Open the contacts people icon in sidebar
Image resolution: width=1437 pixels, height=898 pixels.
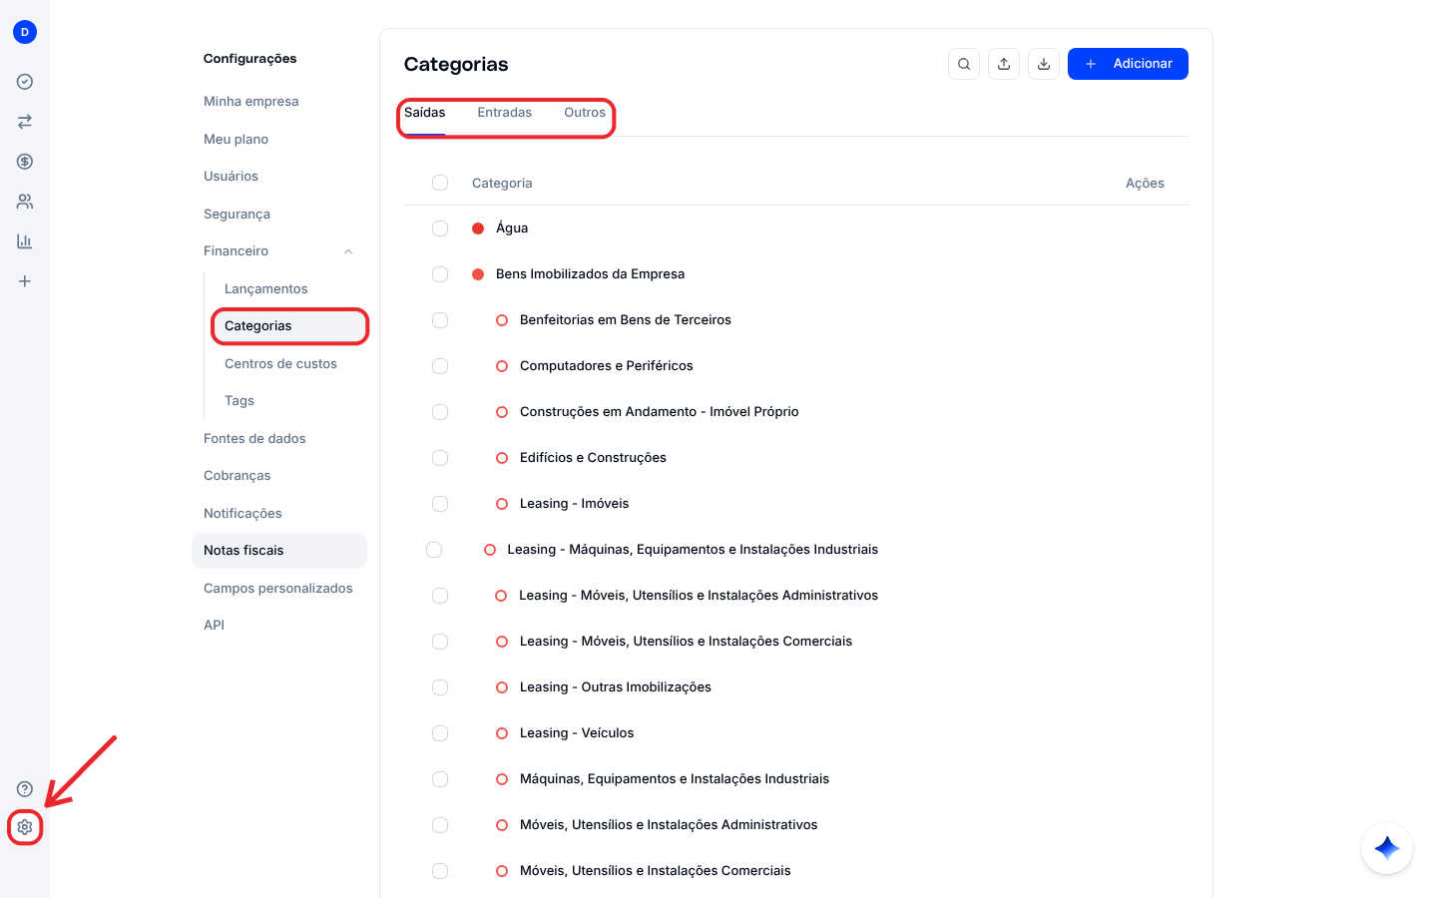[25, 202]
